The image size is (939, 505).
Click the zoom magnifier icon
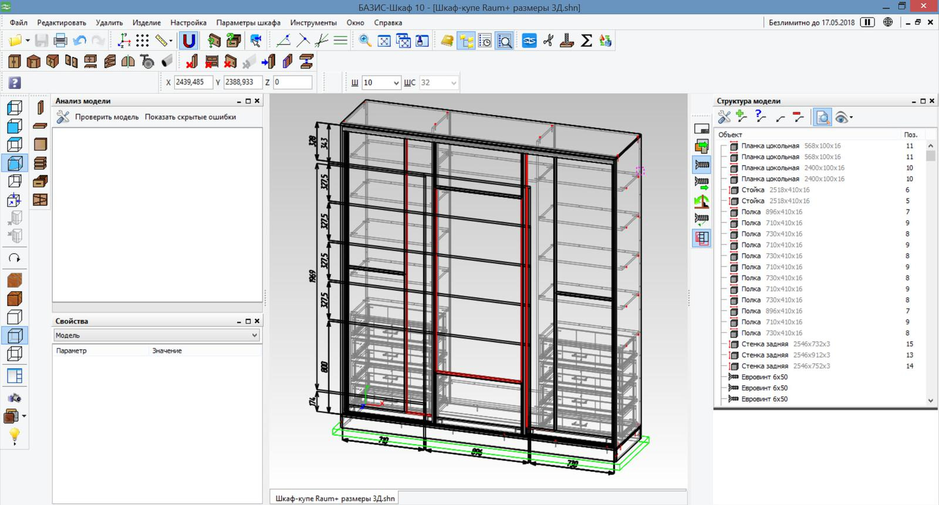click(x=365, y=41)
